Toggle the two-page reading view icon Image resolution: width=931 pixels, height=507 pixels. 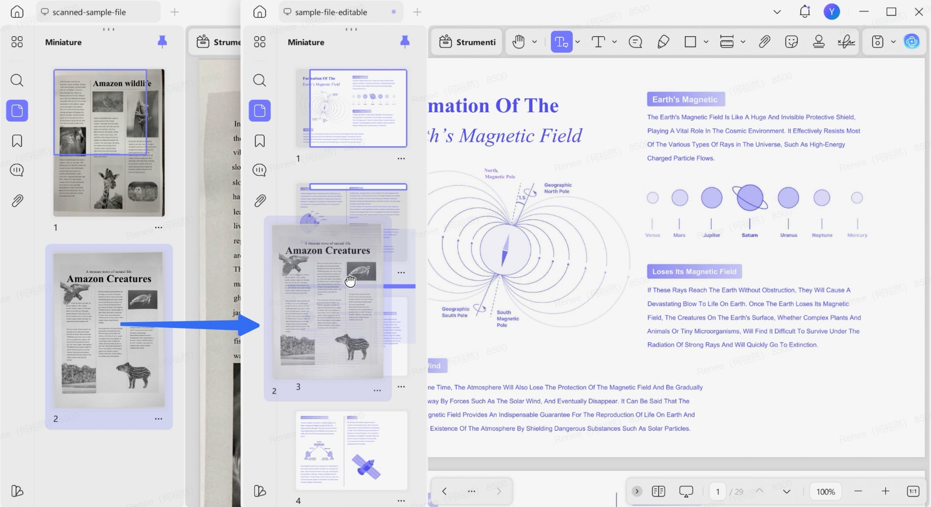[x=659, y=491]
